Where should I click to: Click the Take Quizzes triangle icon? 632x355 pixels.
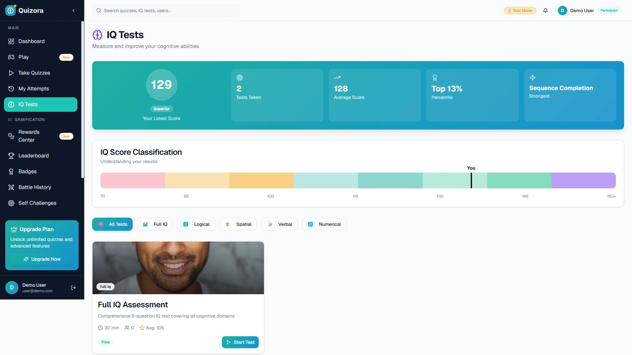[x=11, y=73]
